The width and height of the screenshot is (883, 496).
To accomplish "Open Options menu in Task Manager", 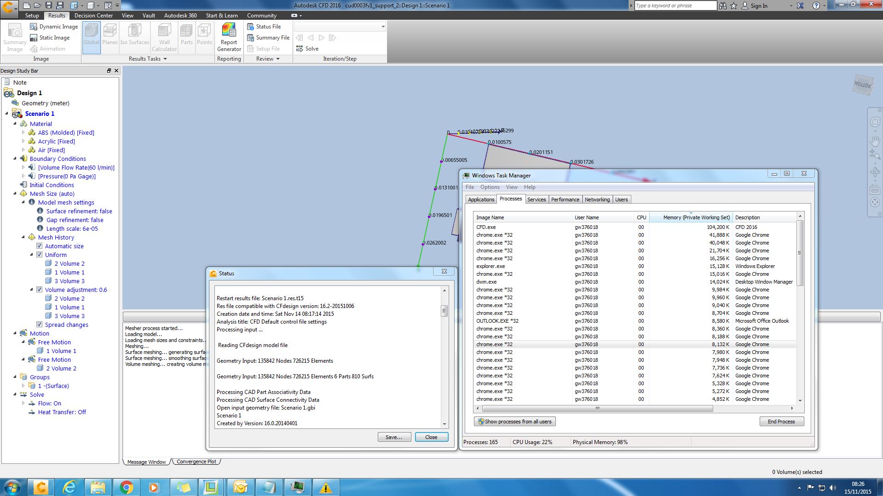I will (x=490, y=187).
